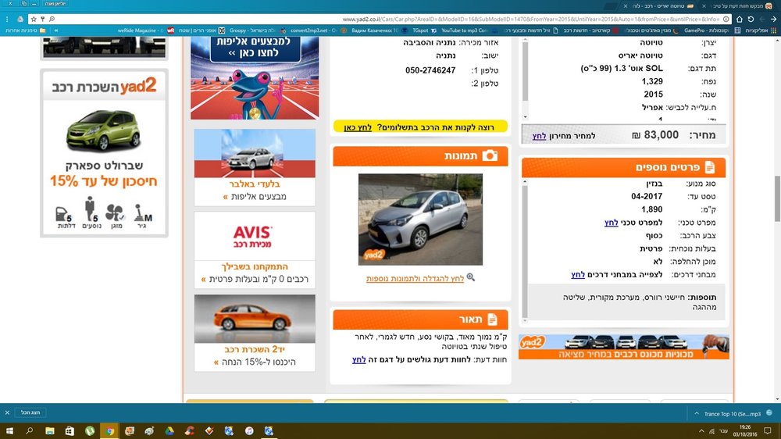Click the browser home icon

point(739,19)
